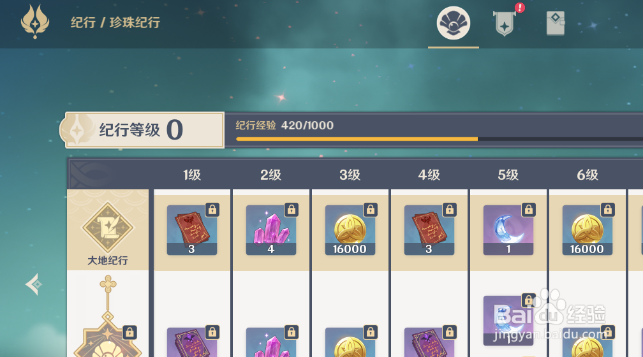Select level 5 premium moon reward
The height and width of the screenshot is (357, 643).
click(x=508, y=321)
